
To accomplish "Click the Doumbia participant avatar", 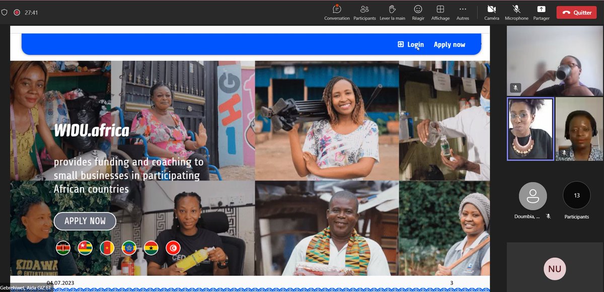I will click(533, 196).
